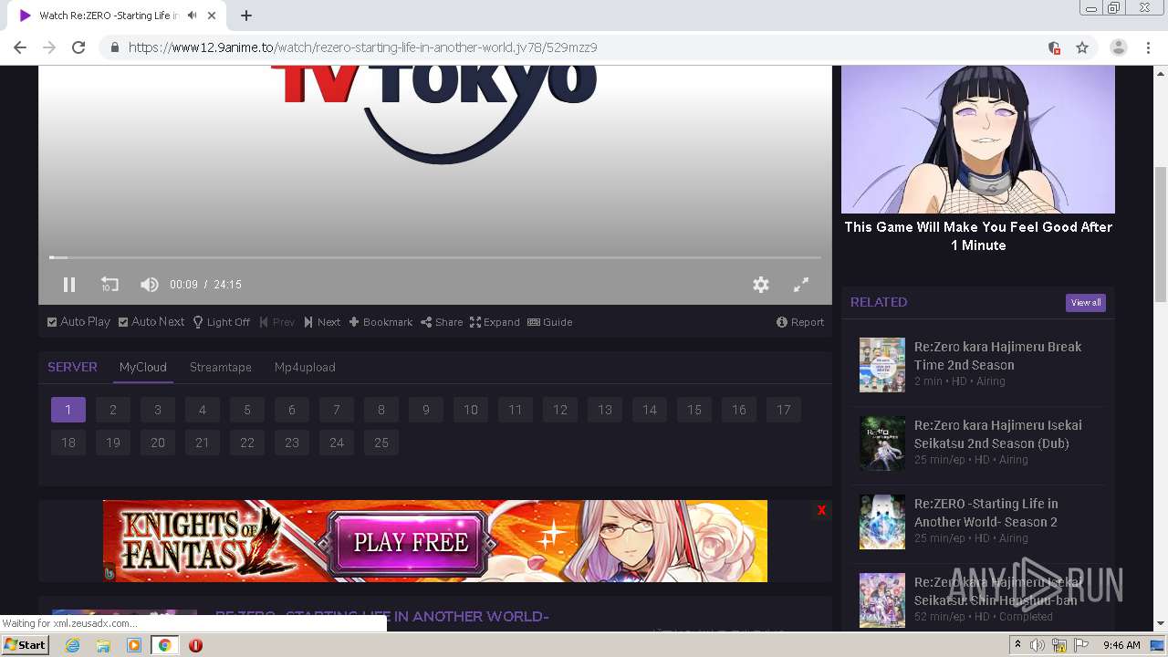
Task: Expand the video player
Action: [x=495, y=322]
